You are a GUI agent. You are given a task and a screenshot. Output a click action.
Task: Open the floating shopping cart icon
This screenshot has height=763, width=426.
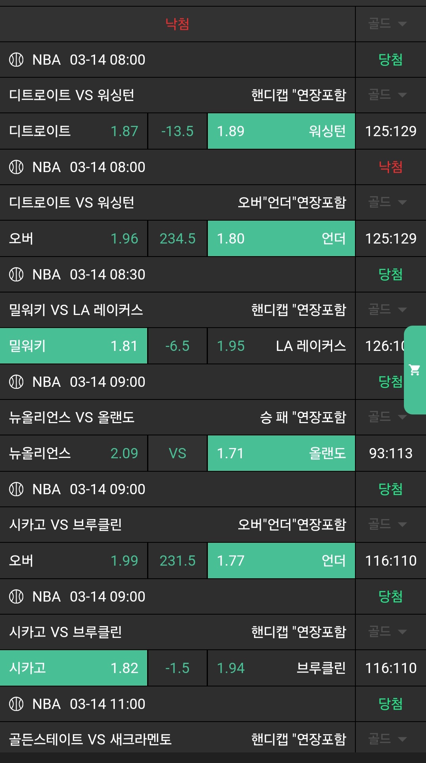(x=415, y=370)
